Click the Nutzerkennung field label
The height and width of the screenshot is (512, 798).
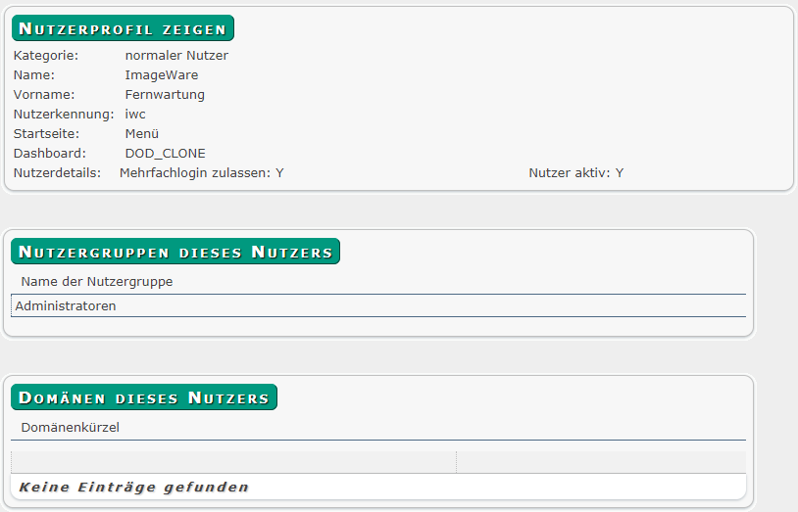64,115
